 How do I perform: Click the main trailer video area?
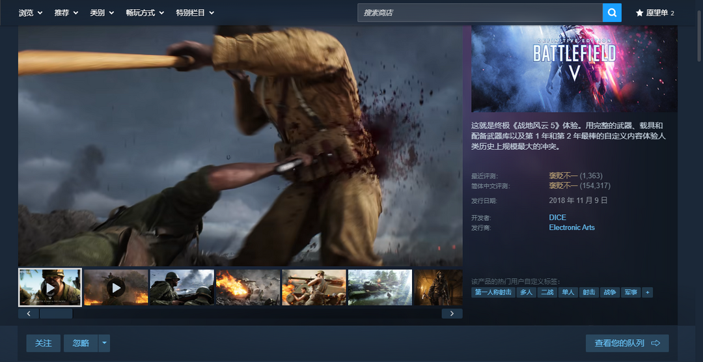(240, 146)
